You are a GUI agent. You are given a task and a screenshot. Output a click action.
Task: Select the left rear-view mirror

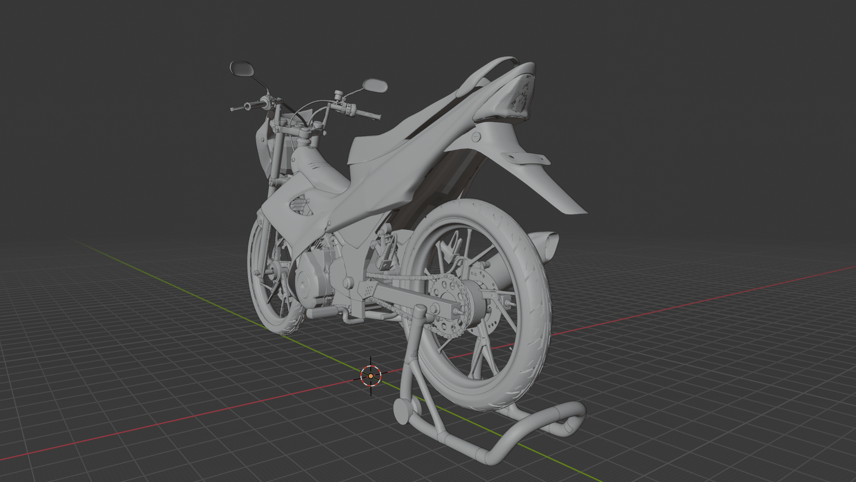click(x=242, y=68)
